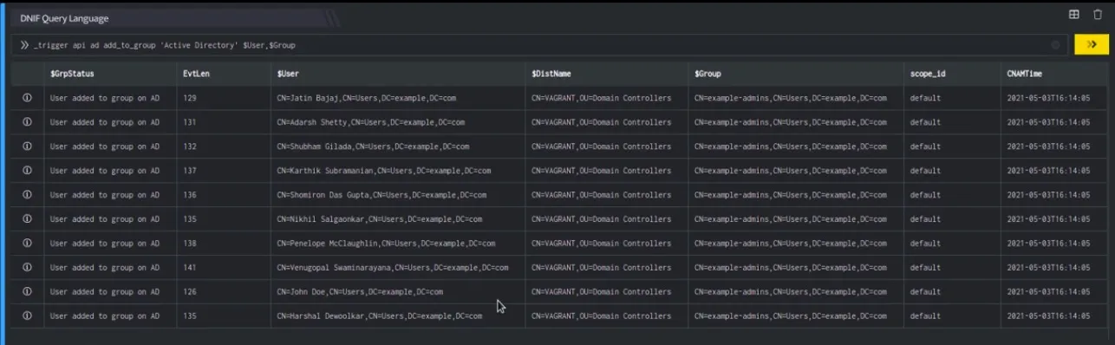This screenshot has height=345, width=1115.
Task: Click EvtLen value 126
Action: pos(190,292)
